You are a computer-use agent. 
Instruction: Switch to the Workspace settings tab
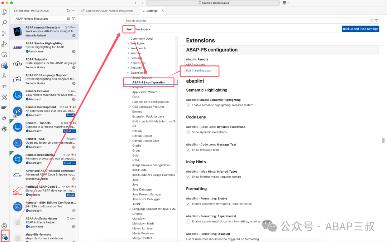coord(143,29)
